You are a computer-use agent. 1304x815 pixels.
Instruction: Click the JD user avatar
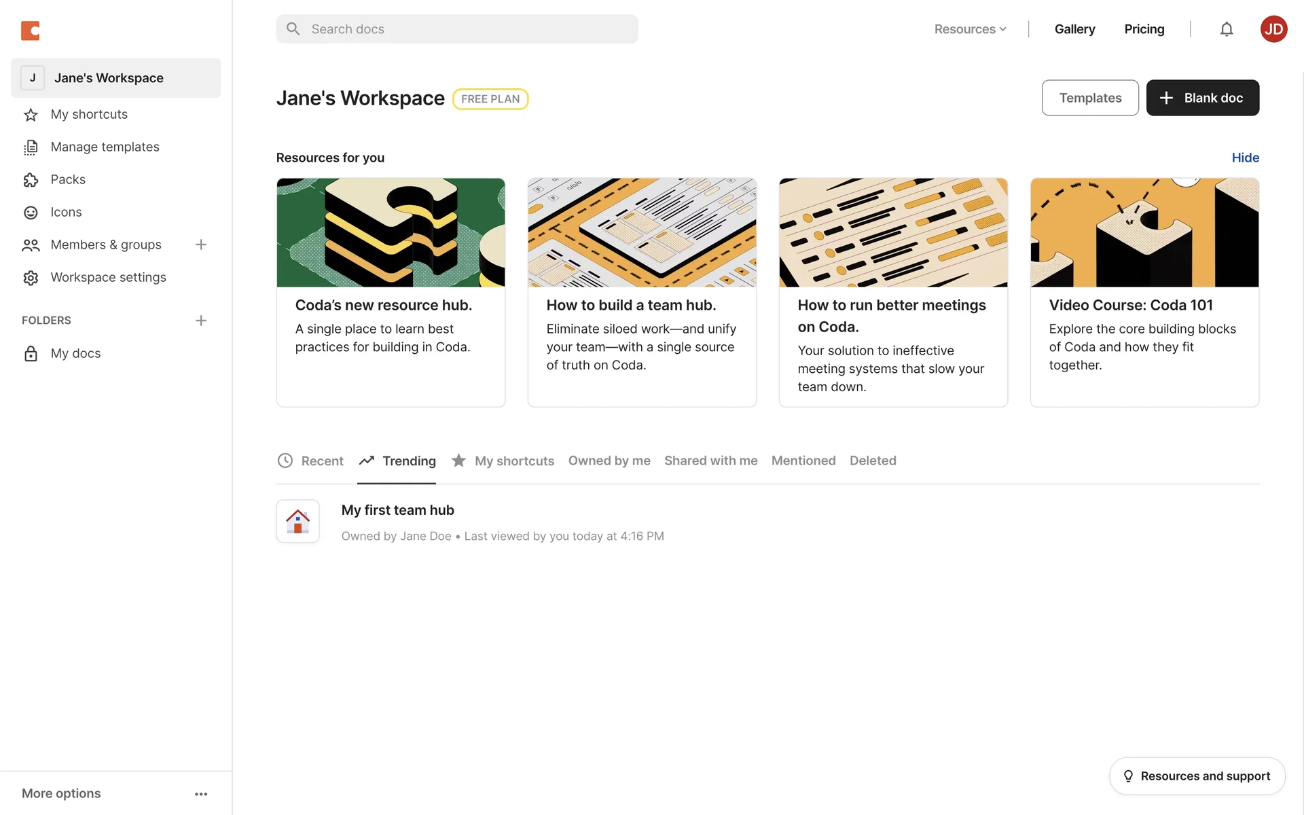1273,29
